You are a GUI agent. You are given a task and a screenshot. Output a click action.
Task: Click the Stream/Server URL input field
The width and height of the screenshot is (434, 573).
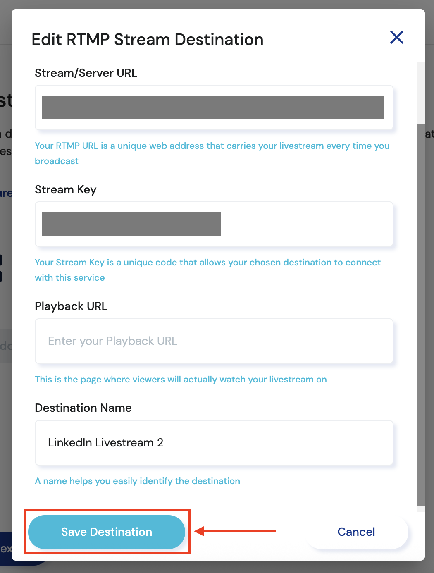[214, 107]
